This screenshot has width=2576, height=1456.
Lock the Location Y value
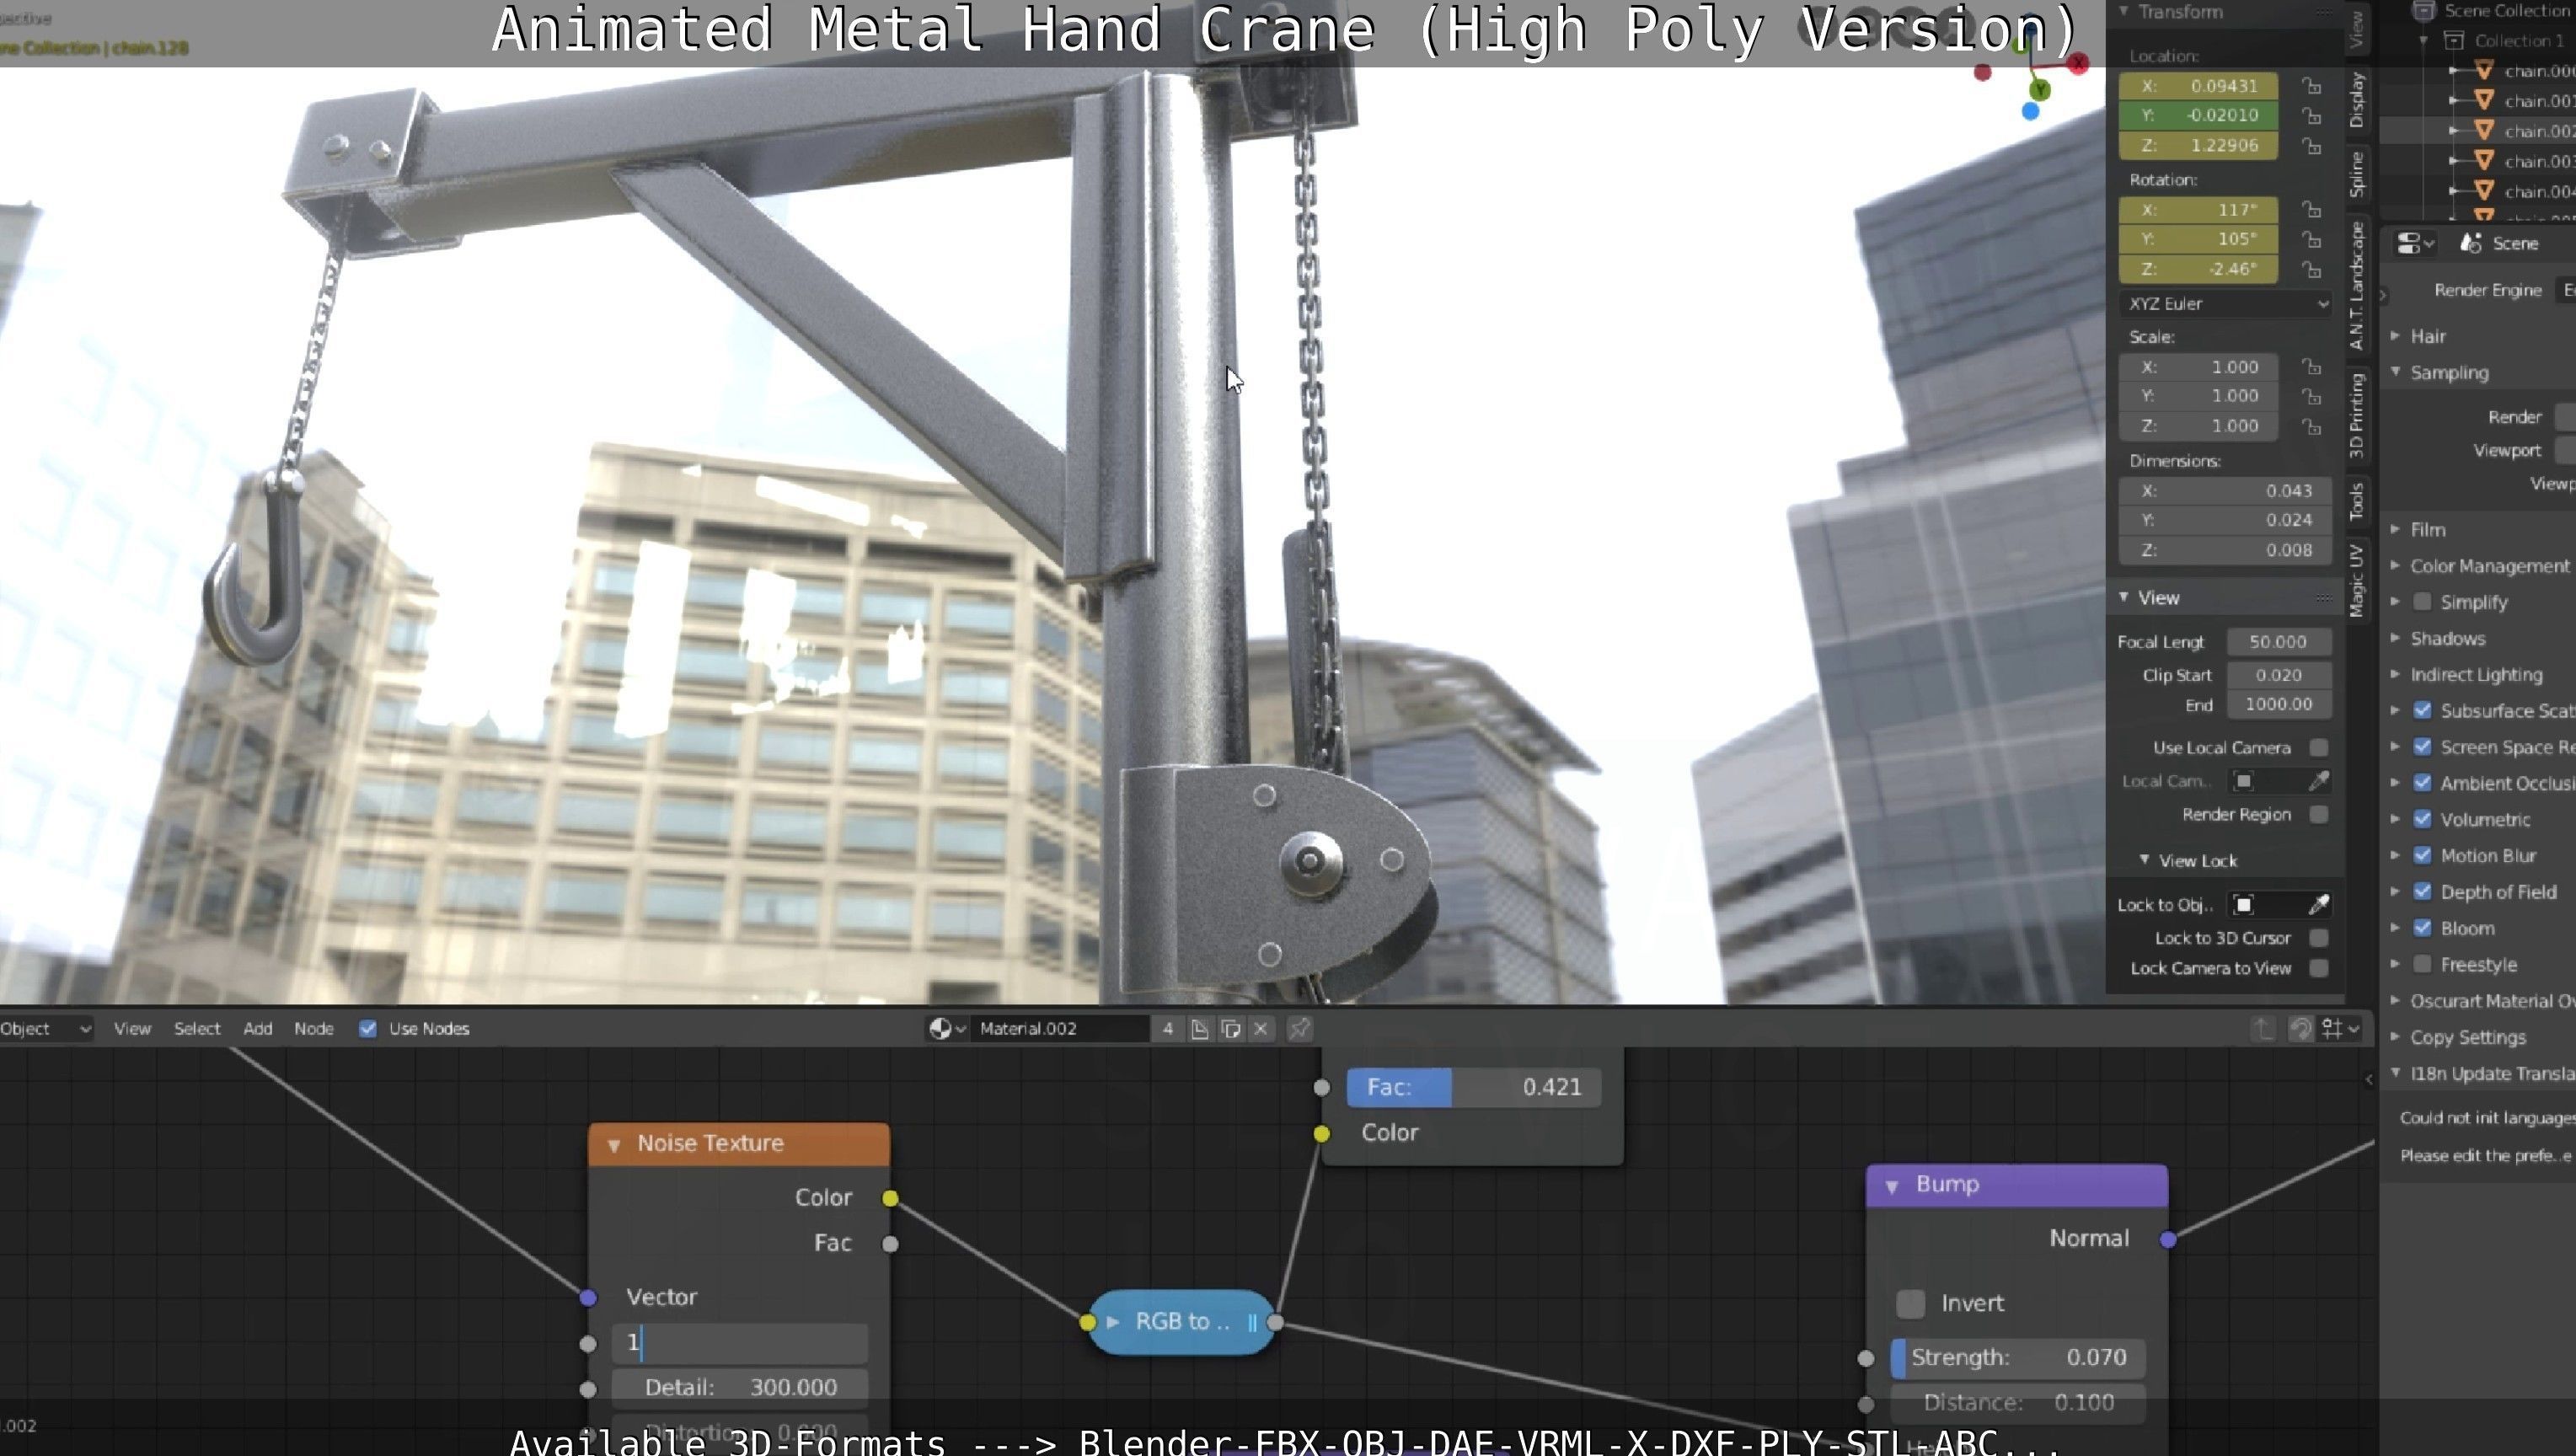pos(2311,115)
